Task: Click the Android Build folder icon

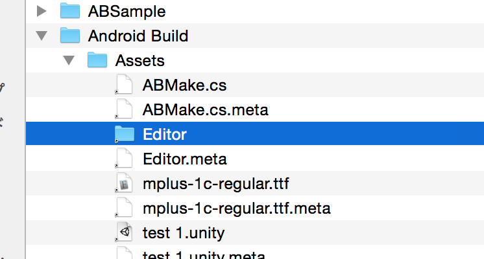Action: coord(69,36)
